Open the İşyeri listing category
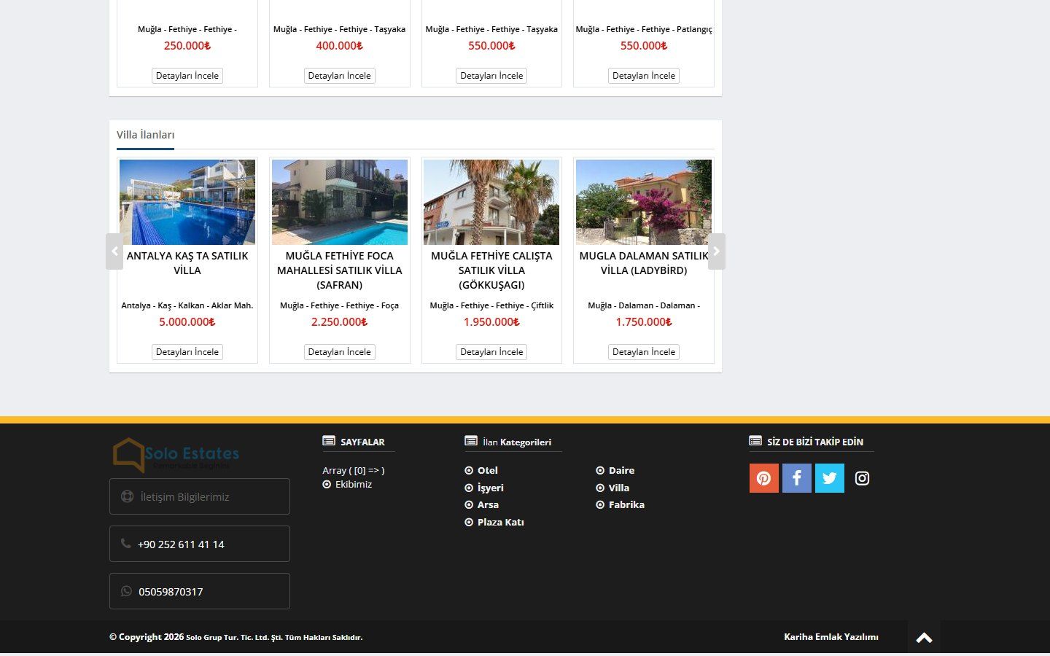 [491, 488]
